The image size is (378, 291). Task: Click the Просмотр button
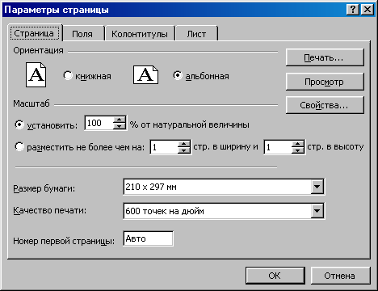click(325, 82)
